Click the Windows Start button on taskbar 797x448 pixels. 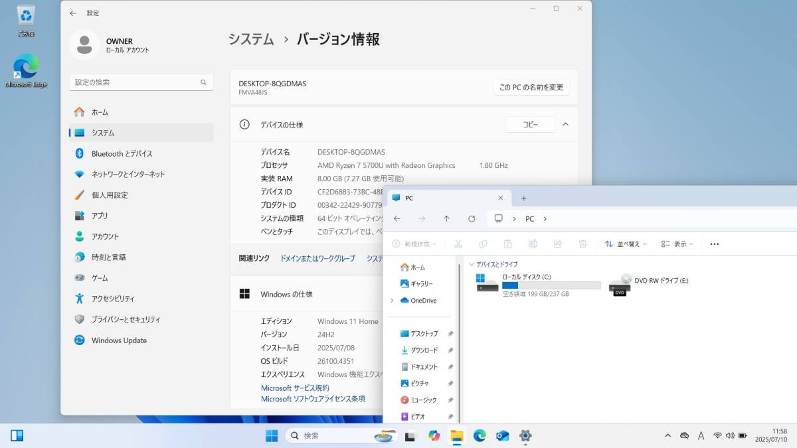point(272,436)
